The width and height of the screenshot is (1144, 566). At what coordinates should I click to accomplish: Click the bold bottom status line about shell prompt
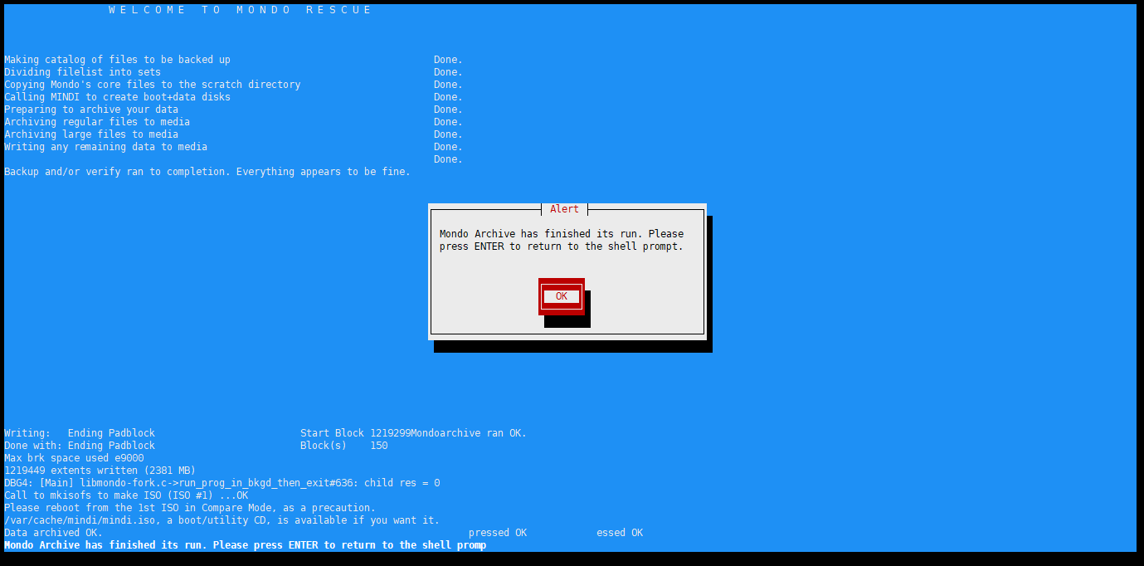[246, 545]
